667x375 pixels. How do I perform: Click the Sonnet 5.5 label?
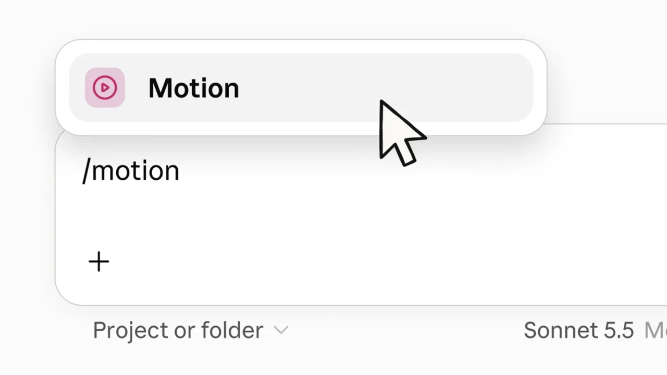pyautogui.click(x=578, y=330)
